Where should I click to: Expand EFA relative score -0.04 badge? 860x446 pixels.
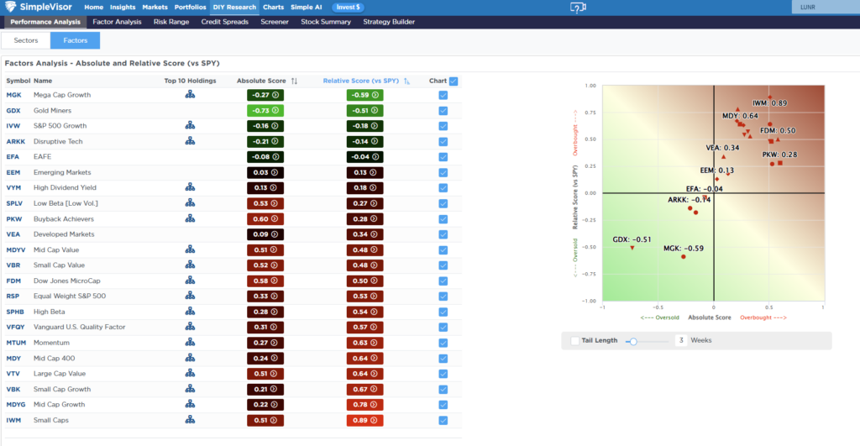(364, 157)
